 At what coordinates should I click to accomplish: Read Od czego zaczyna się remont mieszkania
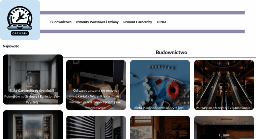point(95,99)
